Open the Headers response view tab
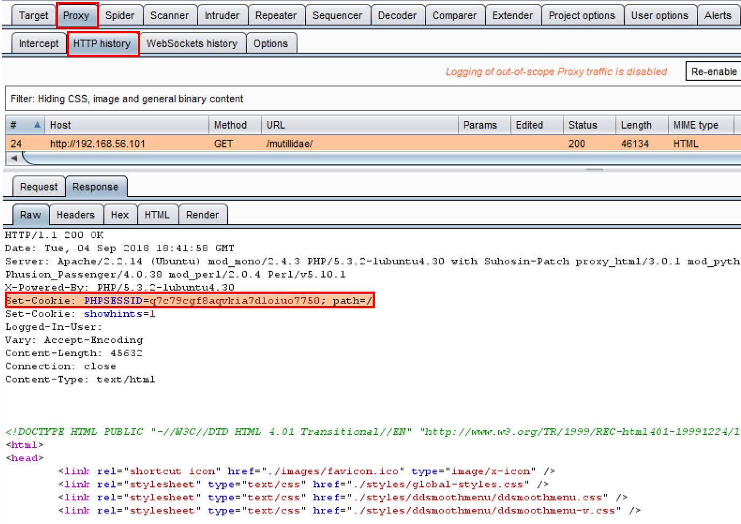This screenshot has height=524, width=741. click(x=75, y=215)
